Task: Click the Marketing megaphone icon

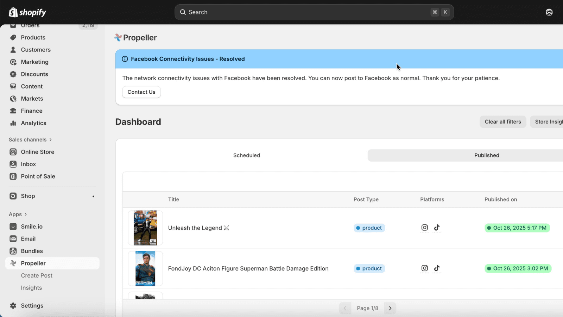Action: click(13, 62)
